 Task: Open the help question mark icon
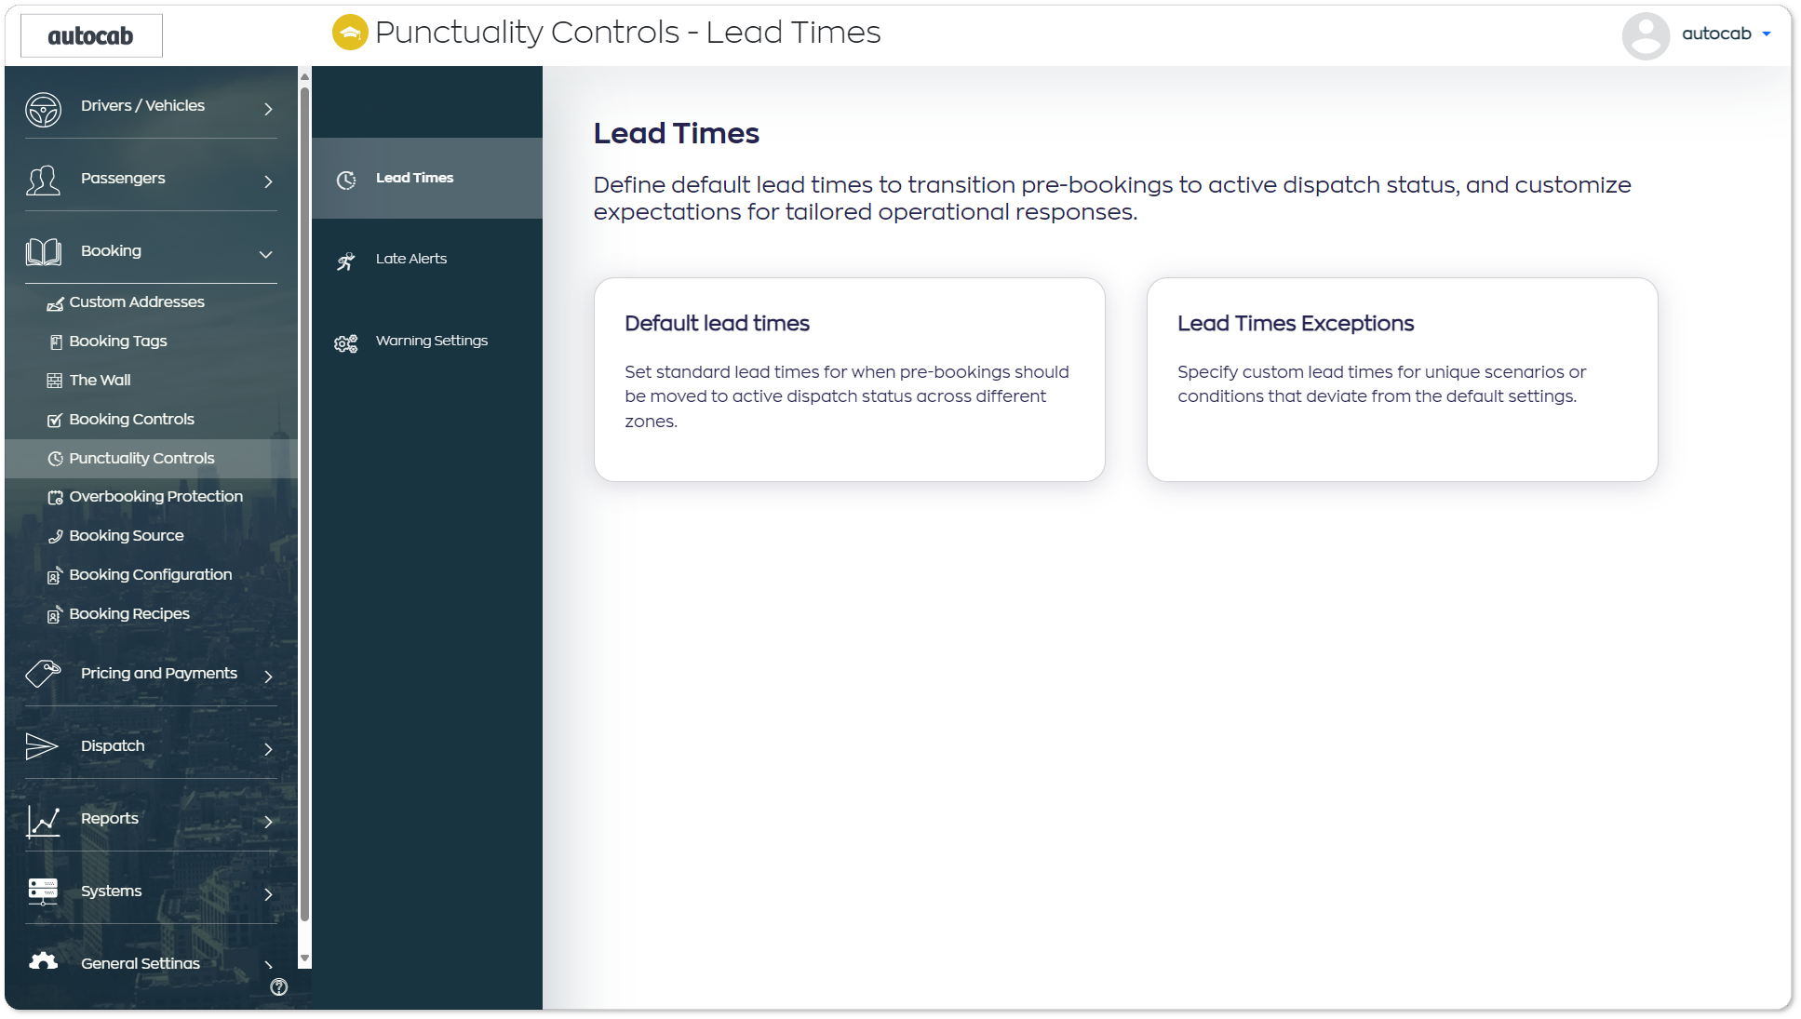pos(278,987)
